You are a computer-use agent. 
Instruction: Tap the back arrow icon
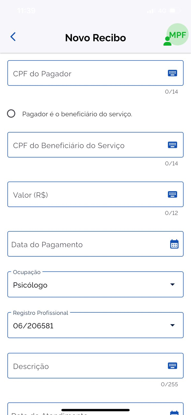pos(13,37)
